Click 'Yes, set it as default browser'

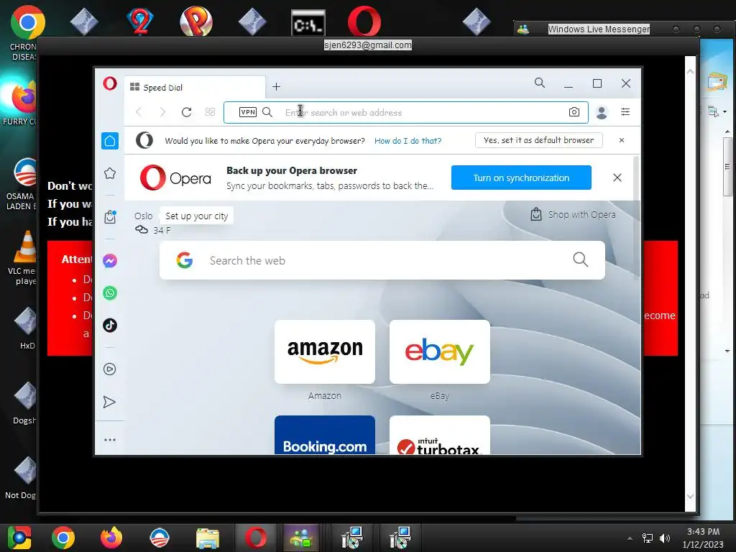[539, 140]
